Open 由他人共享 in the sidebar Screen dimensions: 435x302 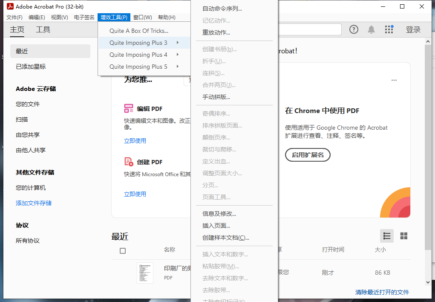click(x=31, y=150)
